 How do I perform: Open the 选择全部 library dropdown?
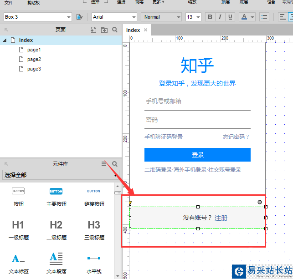[x=61, y=175]
